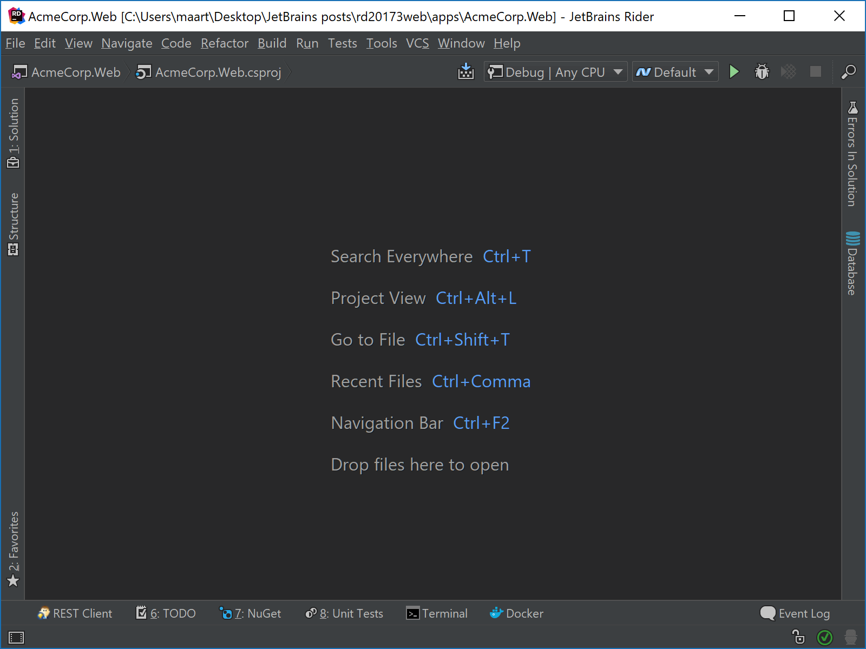Click the lock icon in the status bar

click(x=798, y=637)
